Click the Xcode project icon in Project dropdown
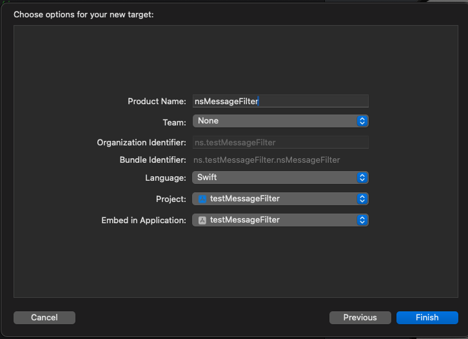This screenshot has height=339, width=468. (202, 199)
